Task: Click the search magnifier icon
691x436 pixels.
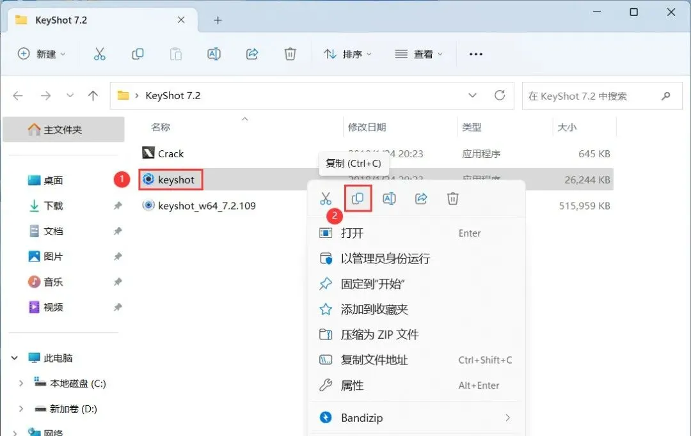Action: coord(666,95)
